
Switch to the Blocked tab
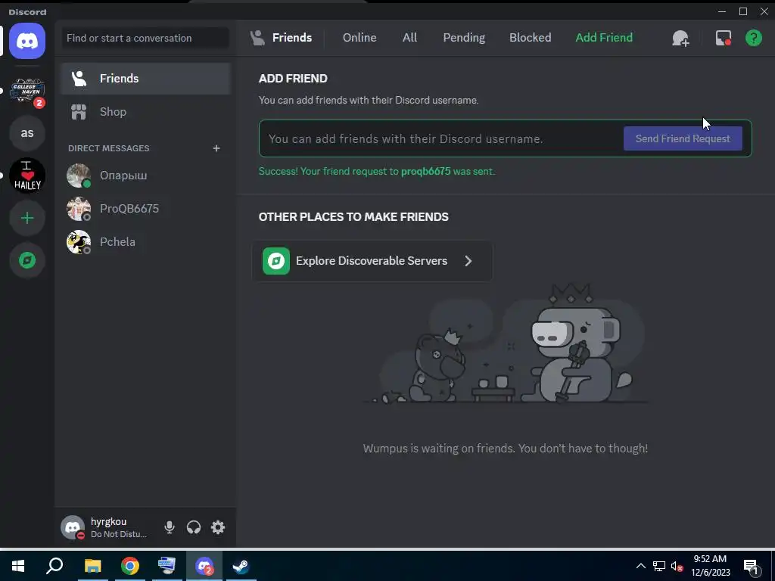[x=530, y=38]
